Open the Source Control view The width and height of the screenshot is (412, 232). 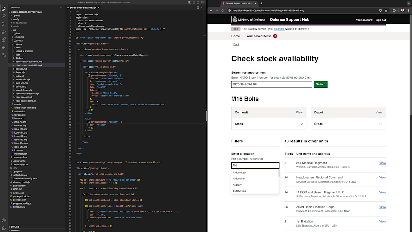coord(4,24)
